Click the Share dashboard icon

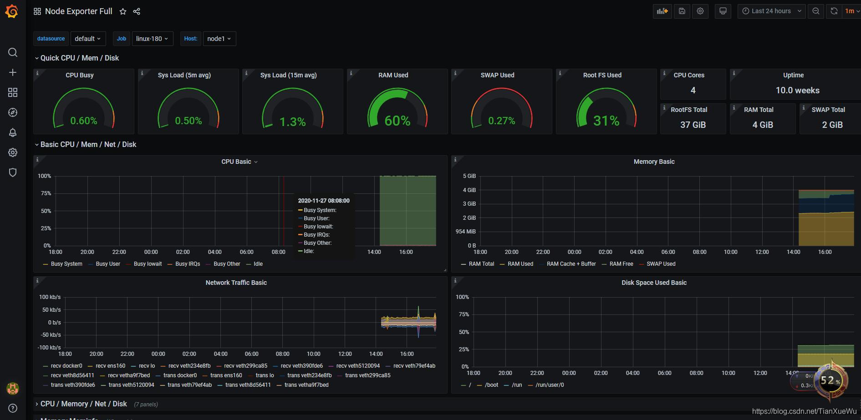click(x=137, y=11)
